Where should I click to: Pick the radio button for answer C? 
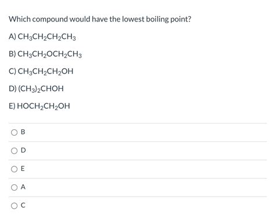point(14,206)
